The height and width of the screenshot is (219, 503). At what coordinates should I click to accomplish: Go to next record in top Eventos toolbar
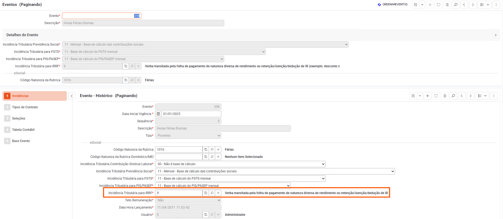pyautogui.click(x=473, y=5)
